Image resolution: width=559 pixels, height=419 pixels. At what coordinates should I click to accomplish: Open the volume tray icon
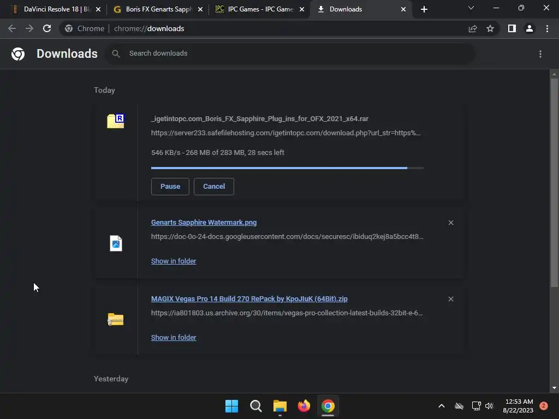489,406
